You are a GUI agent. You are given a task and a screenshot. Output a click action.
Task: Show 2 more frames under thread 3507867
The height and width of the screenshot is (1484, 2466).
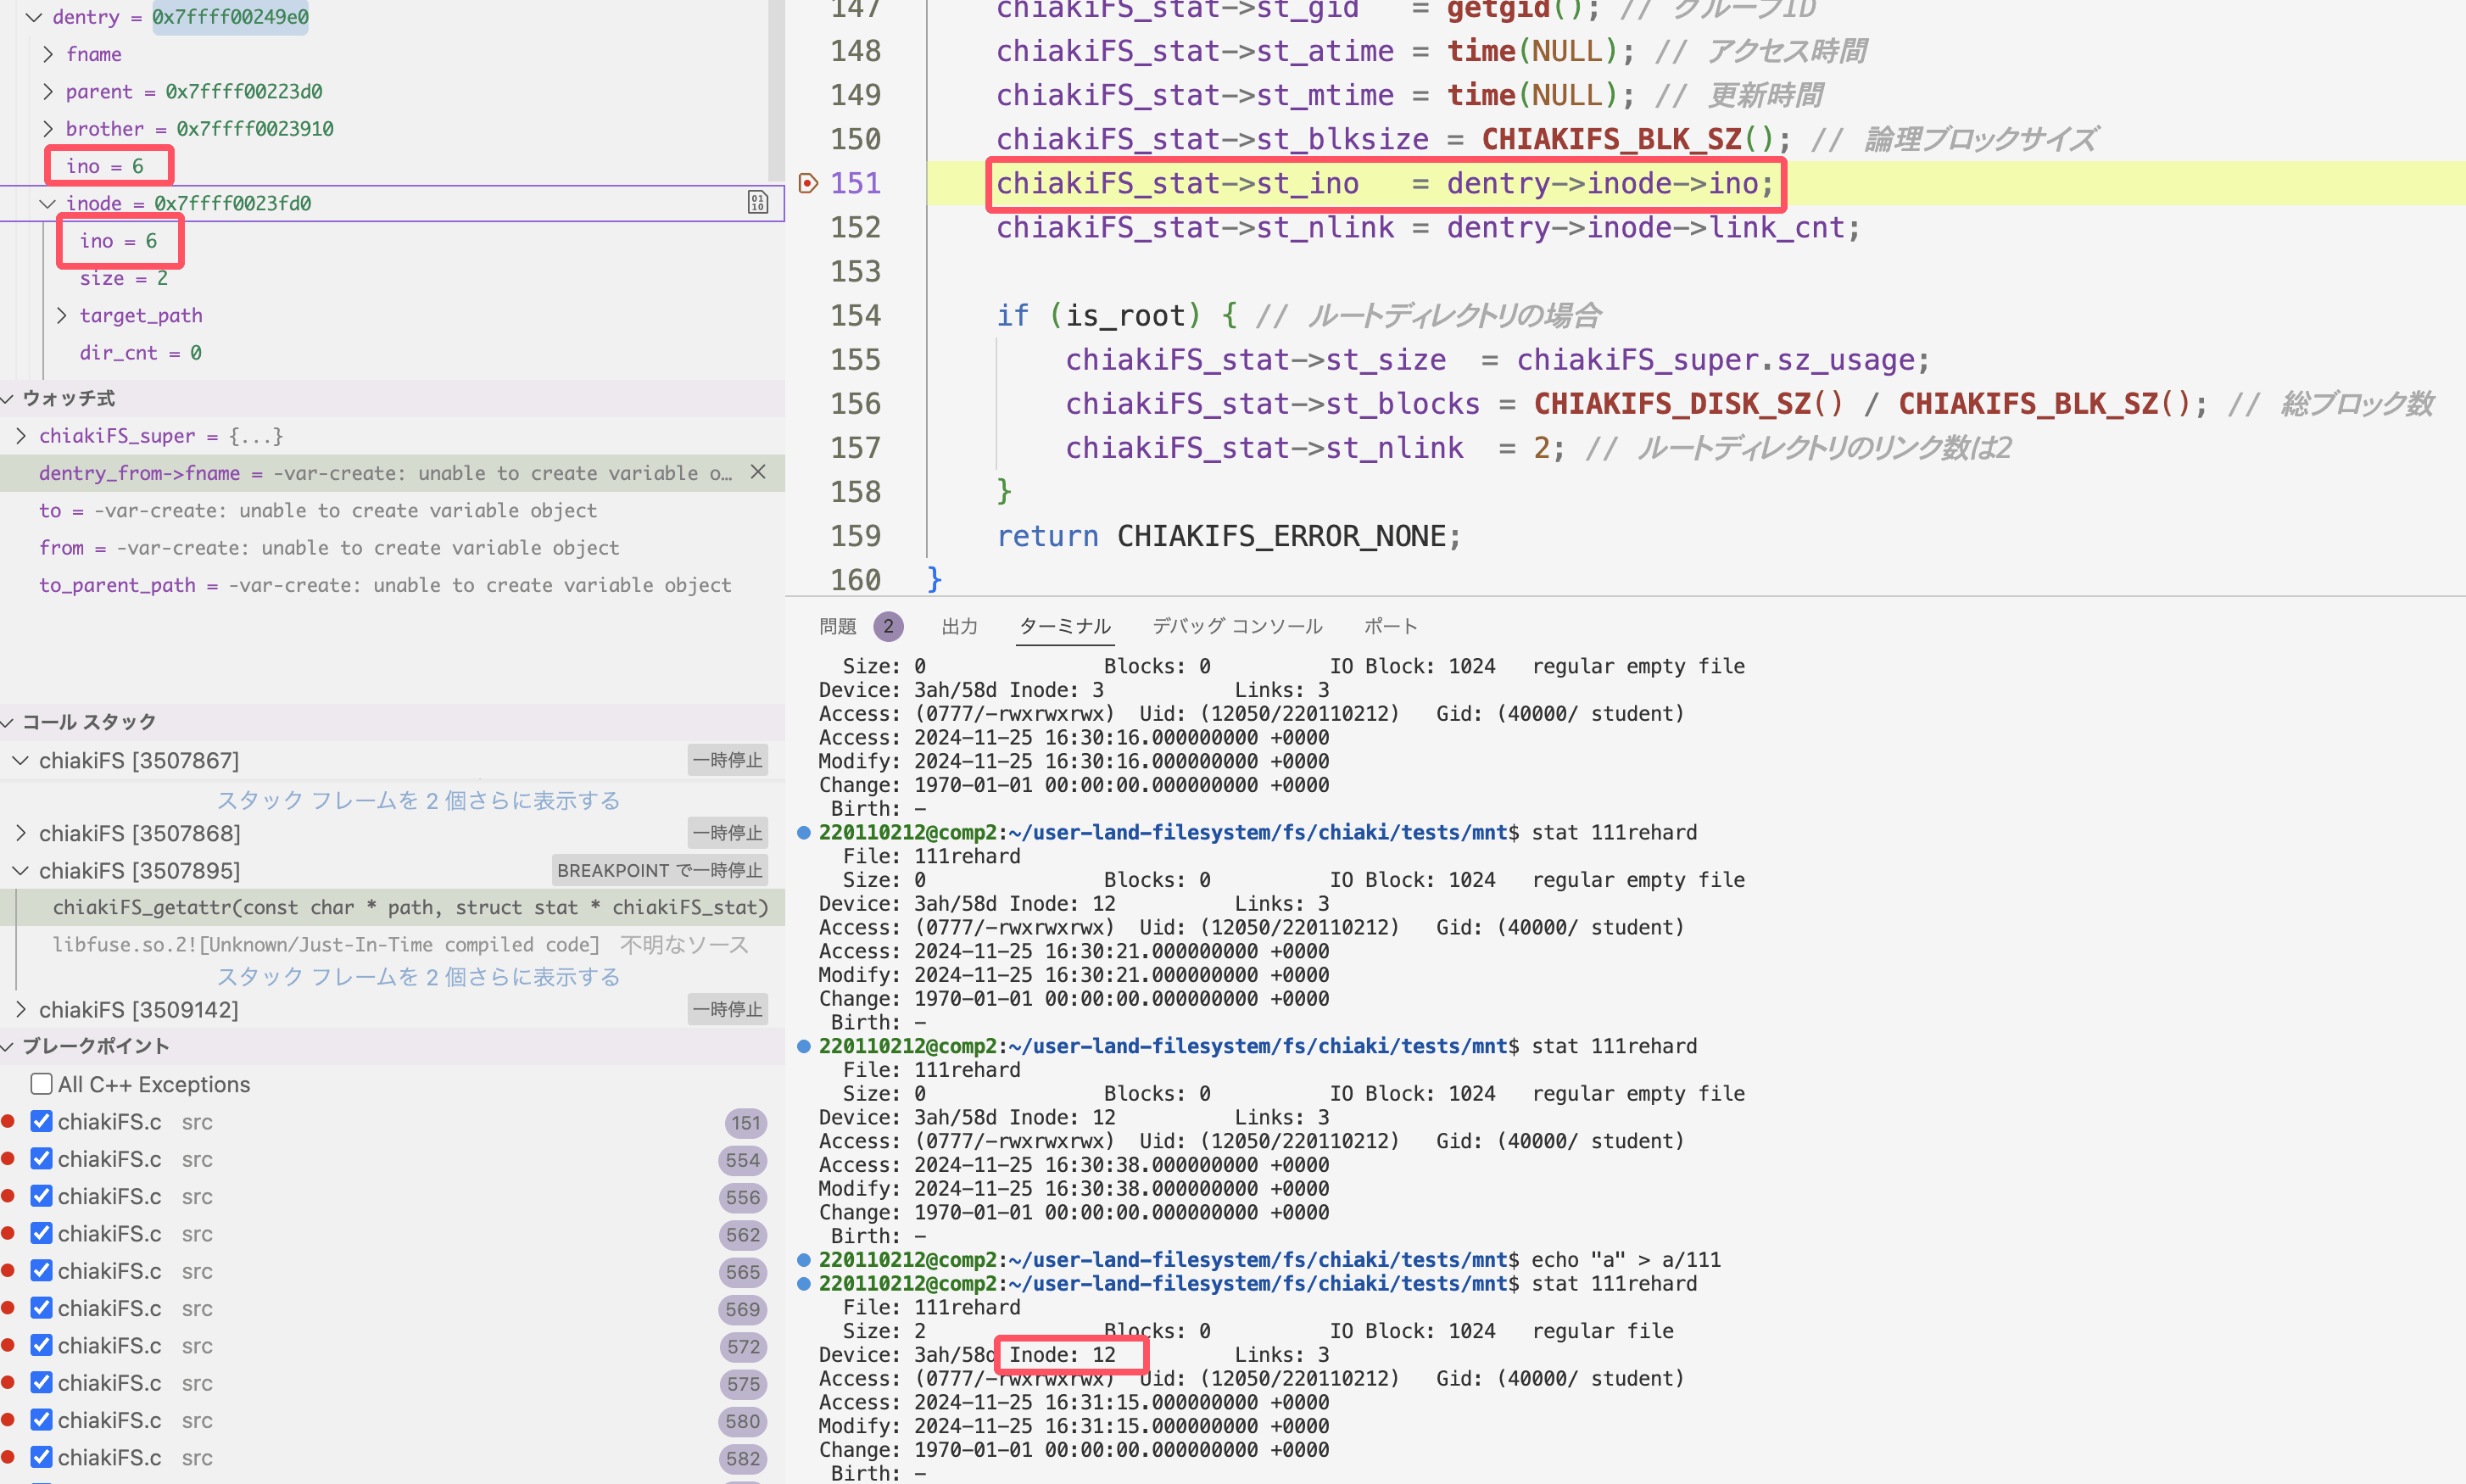tap(418, 800)
